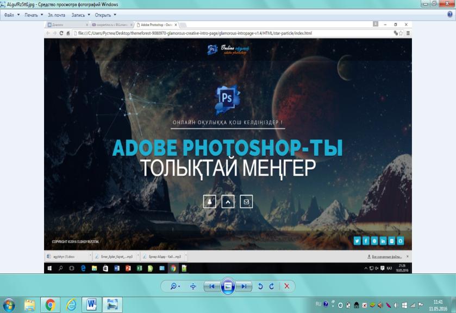This screenshot has height=313, width=456.
Task: Start the slide show with the round center button
Action: pyautogui.click(x=228, y=286)
